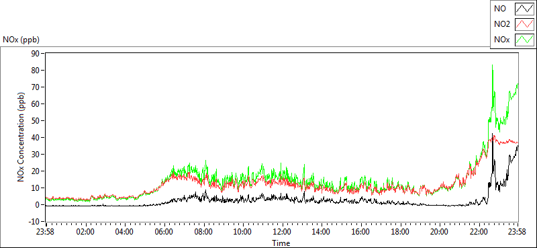Select the NO legend label
The height and width of the screenshot is (248, 537).
point(500,9)
